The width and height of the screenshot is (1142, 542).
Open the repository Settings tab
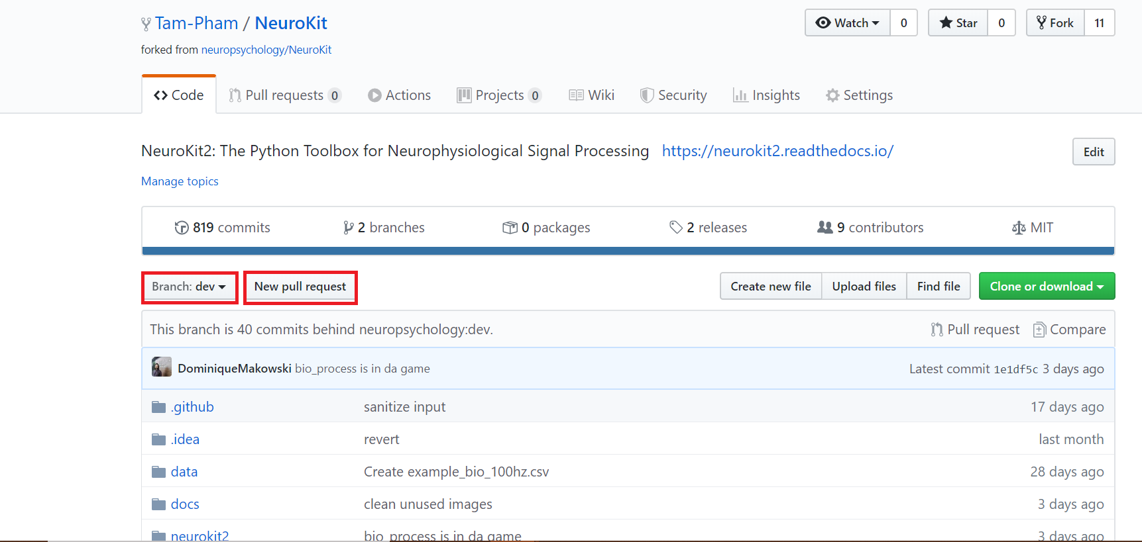pyautogui.click(x=859, y=95)
